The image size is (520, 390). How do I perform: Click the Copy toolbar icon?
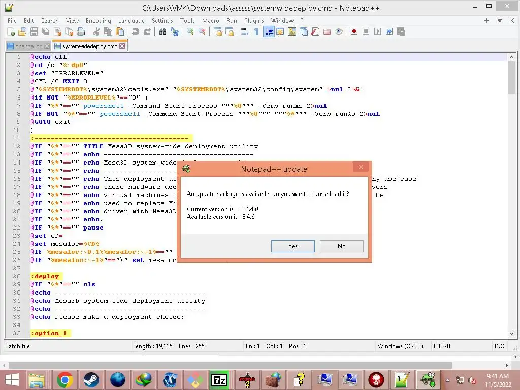tap(108, 31)
